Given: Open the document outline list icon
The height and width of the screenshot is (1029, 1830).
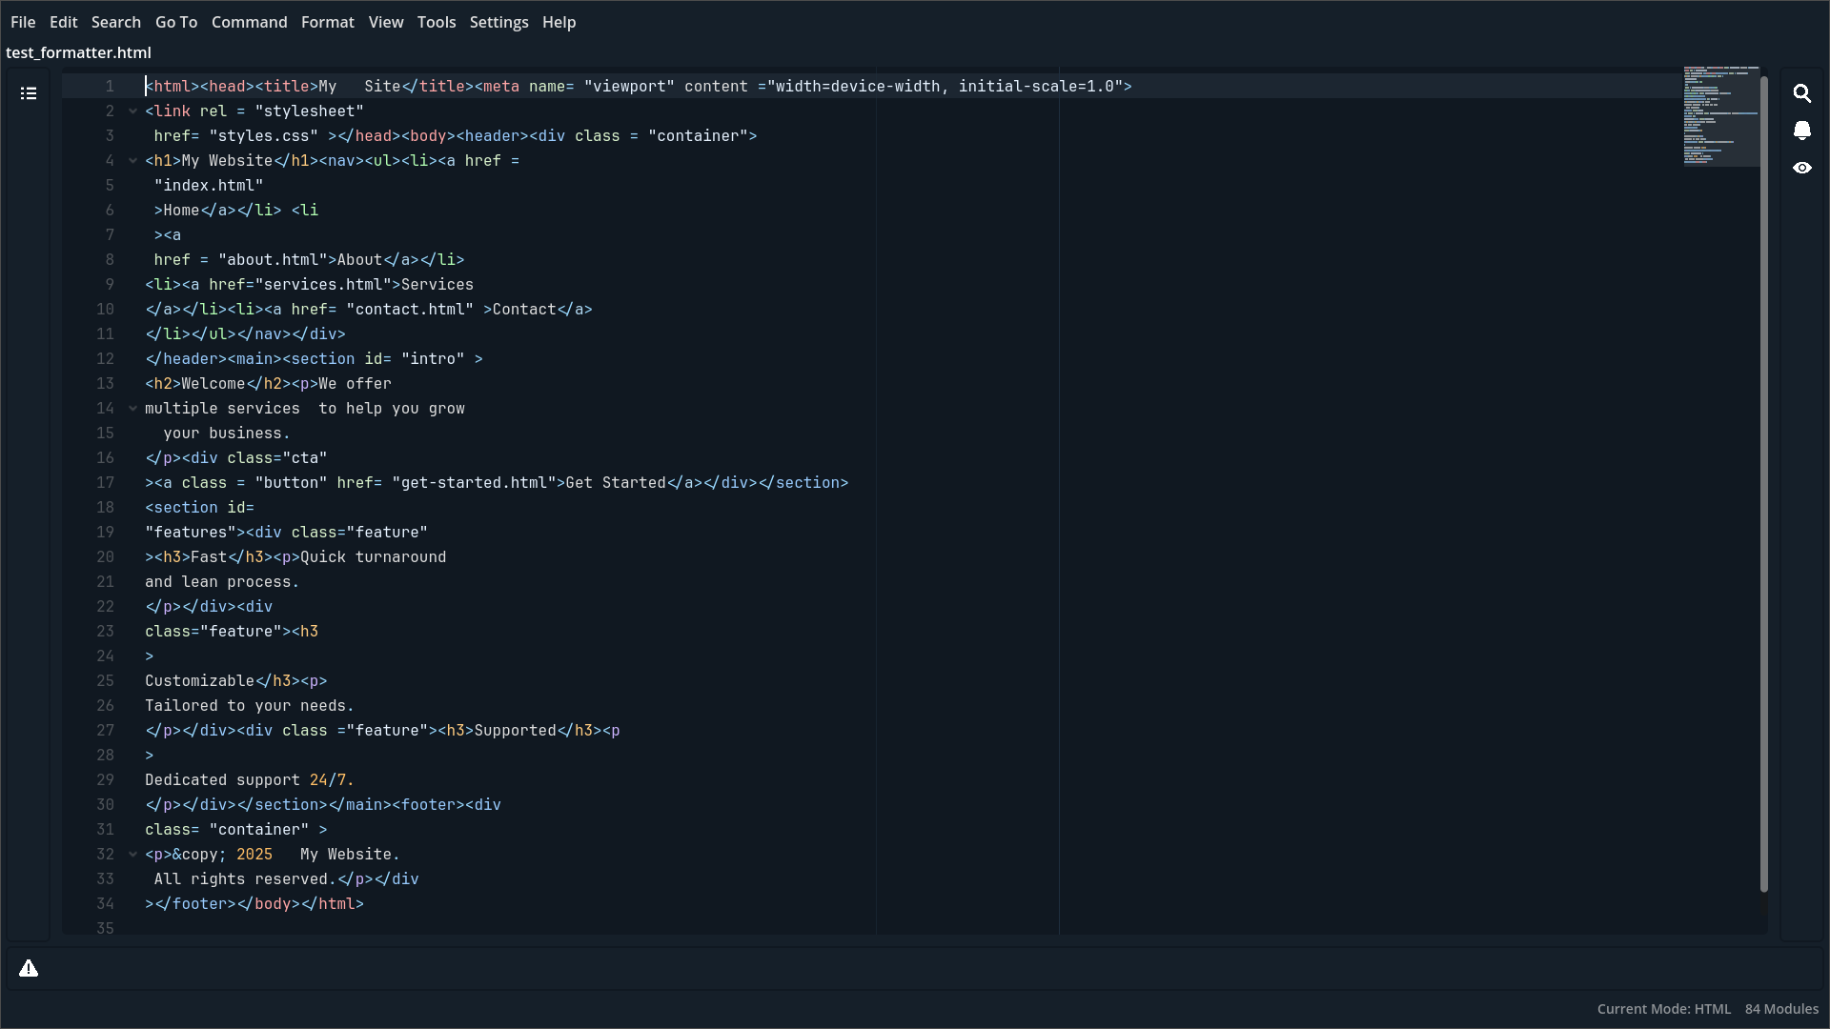Looking at the screenshot, I should pos(30,92).
